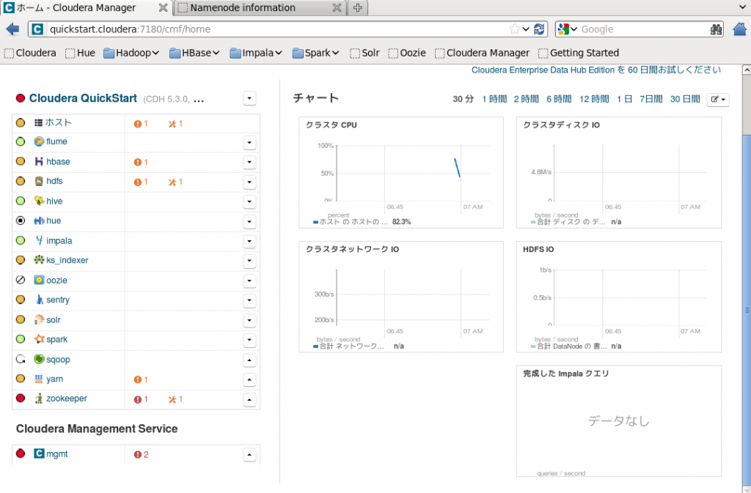This screenshot has height=493, width=751.
Task: Open the mgmt row actions dropdown
Action: [x=249, y=455]
